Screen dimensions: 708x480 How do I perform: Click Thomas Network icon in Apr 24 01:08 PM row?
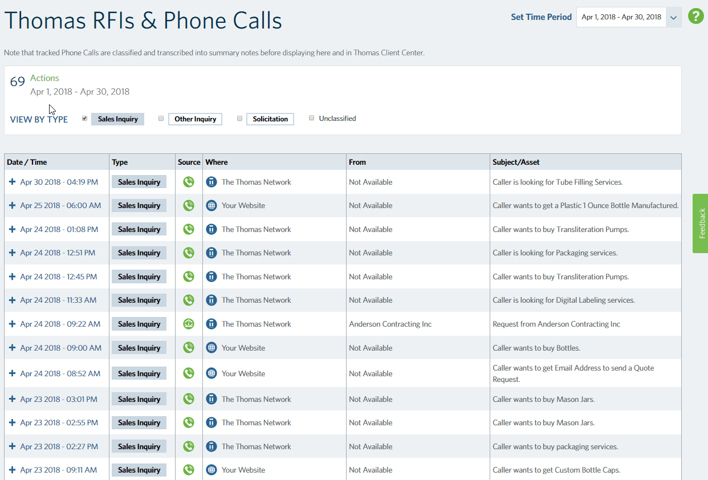pos(211,229)
